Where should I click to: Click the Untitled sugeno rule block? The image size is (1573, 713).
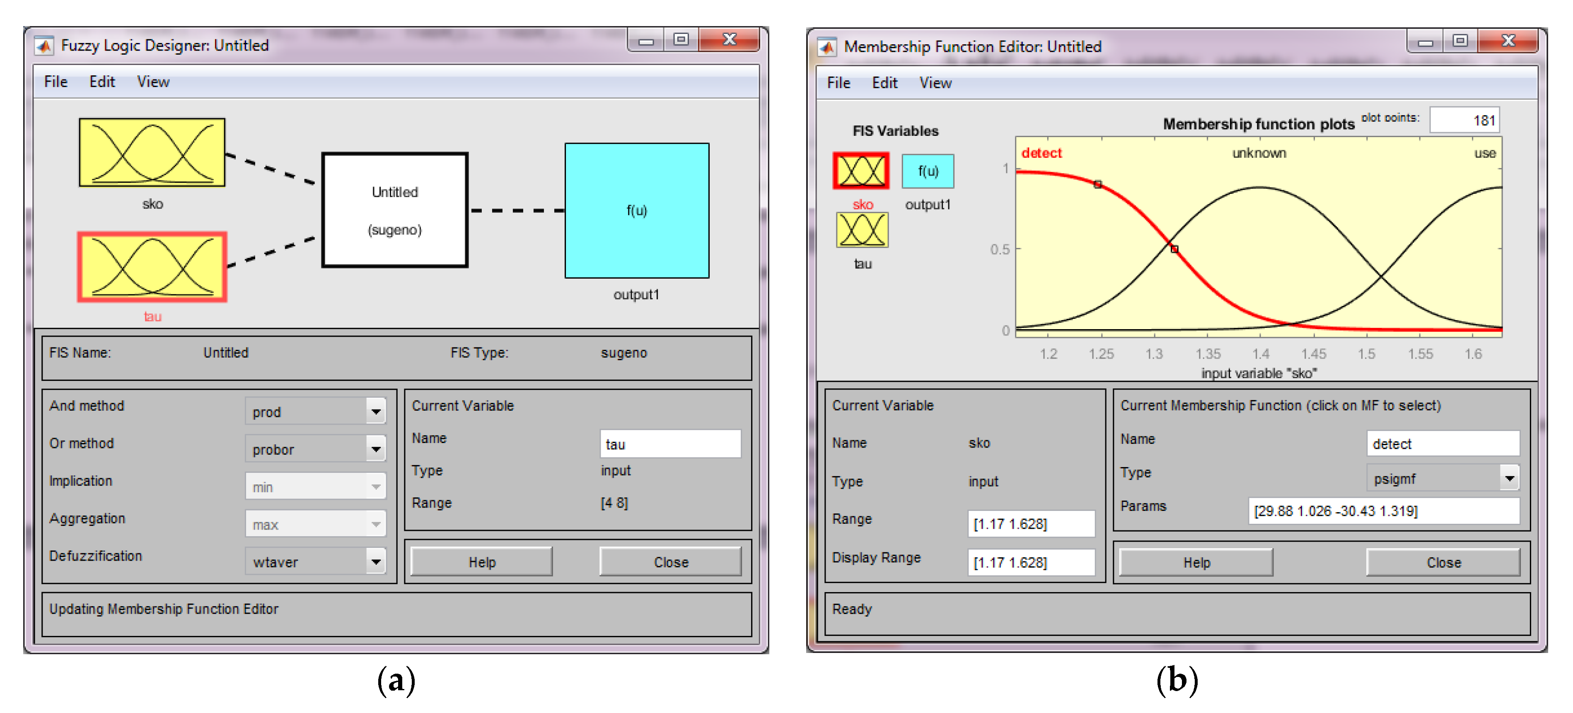pos(394,210)
